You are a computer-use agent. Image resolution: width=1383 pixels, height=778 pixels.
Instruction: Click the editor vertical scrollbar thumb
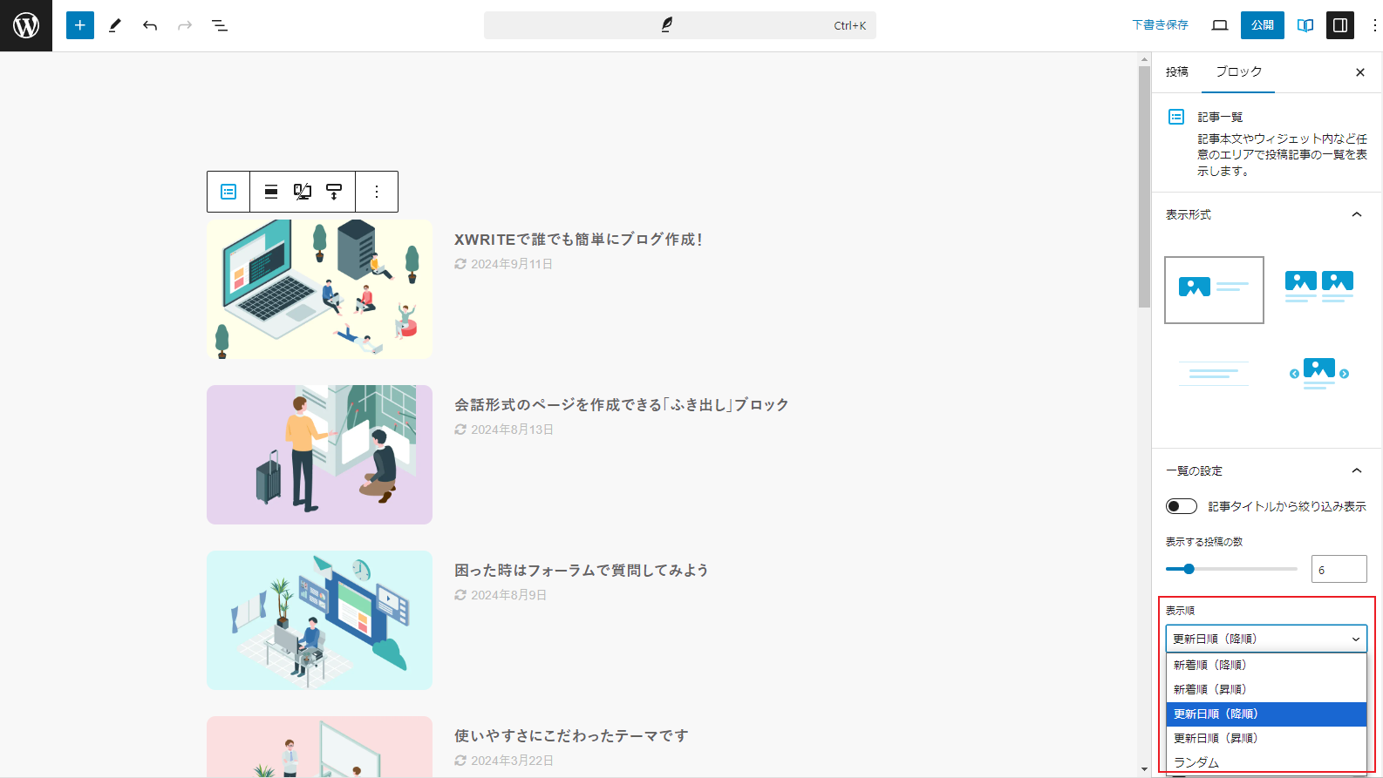tap(1144, 186)
